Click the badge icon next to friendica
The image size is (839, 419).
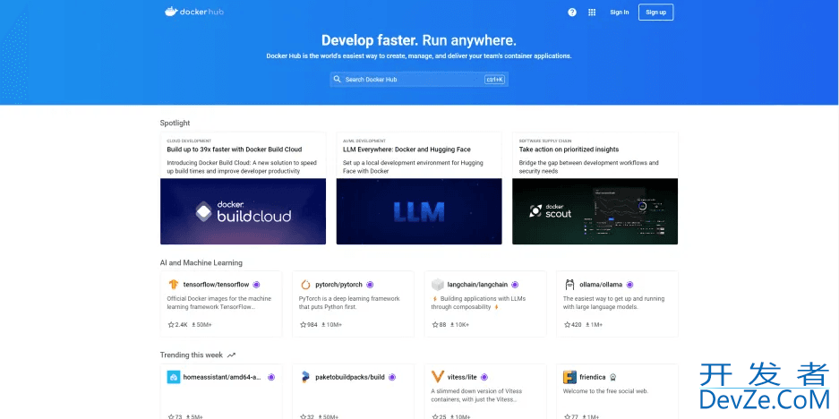(x=613, y=377)
